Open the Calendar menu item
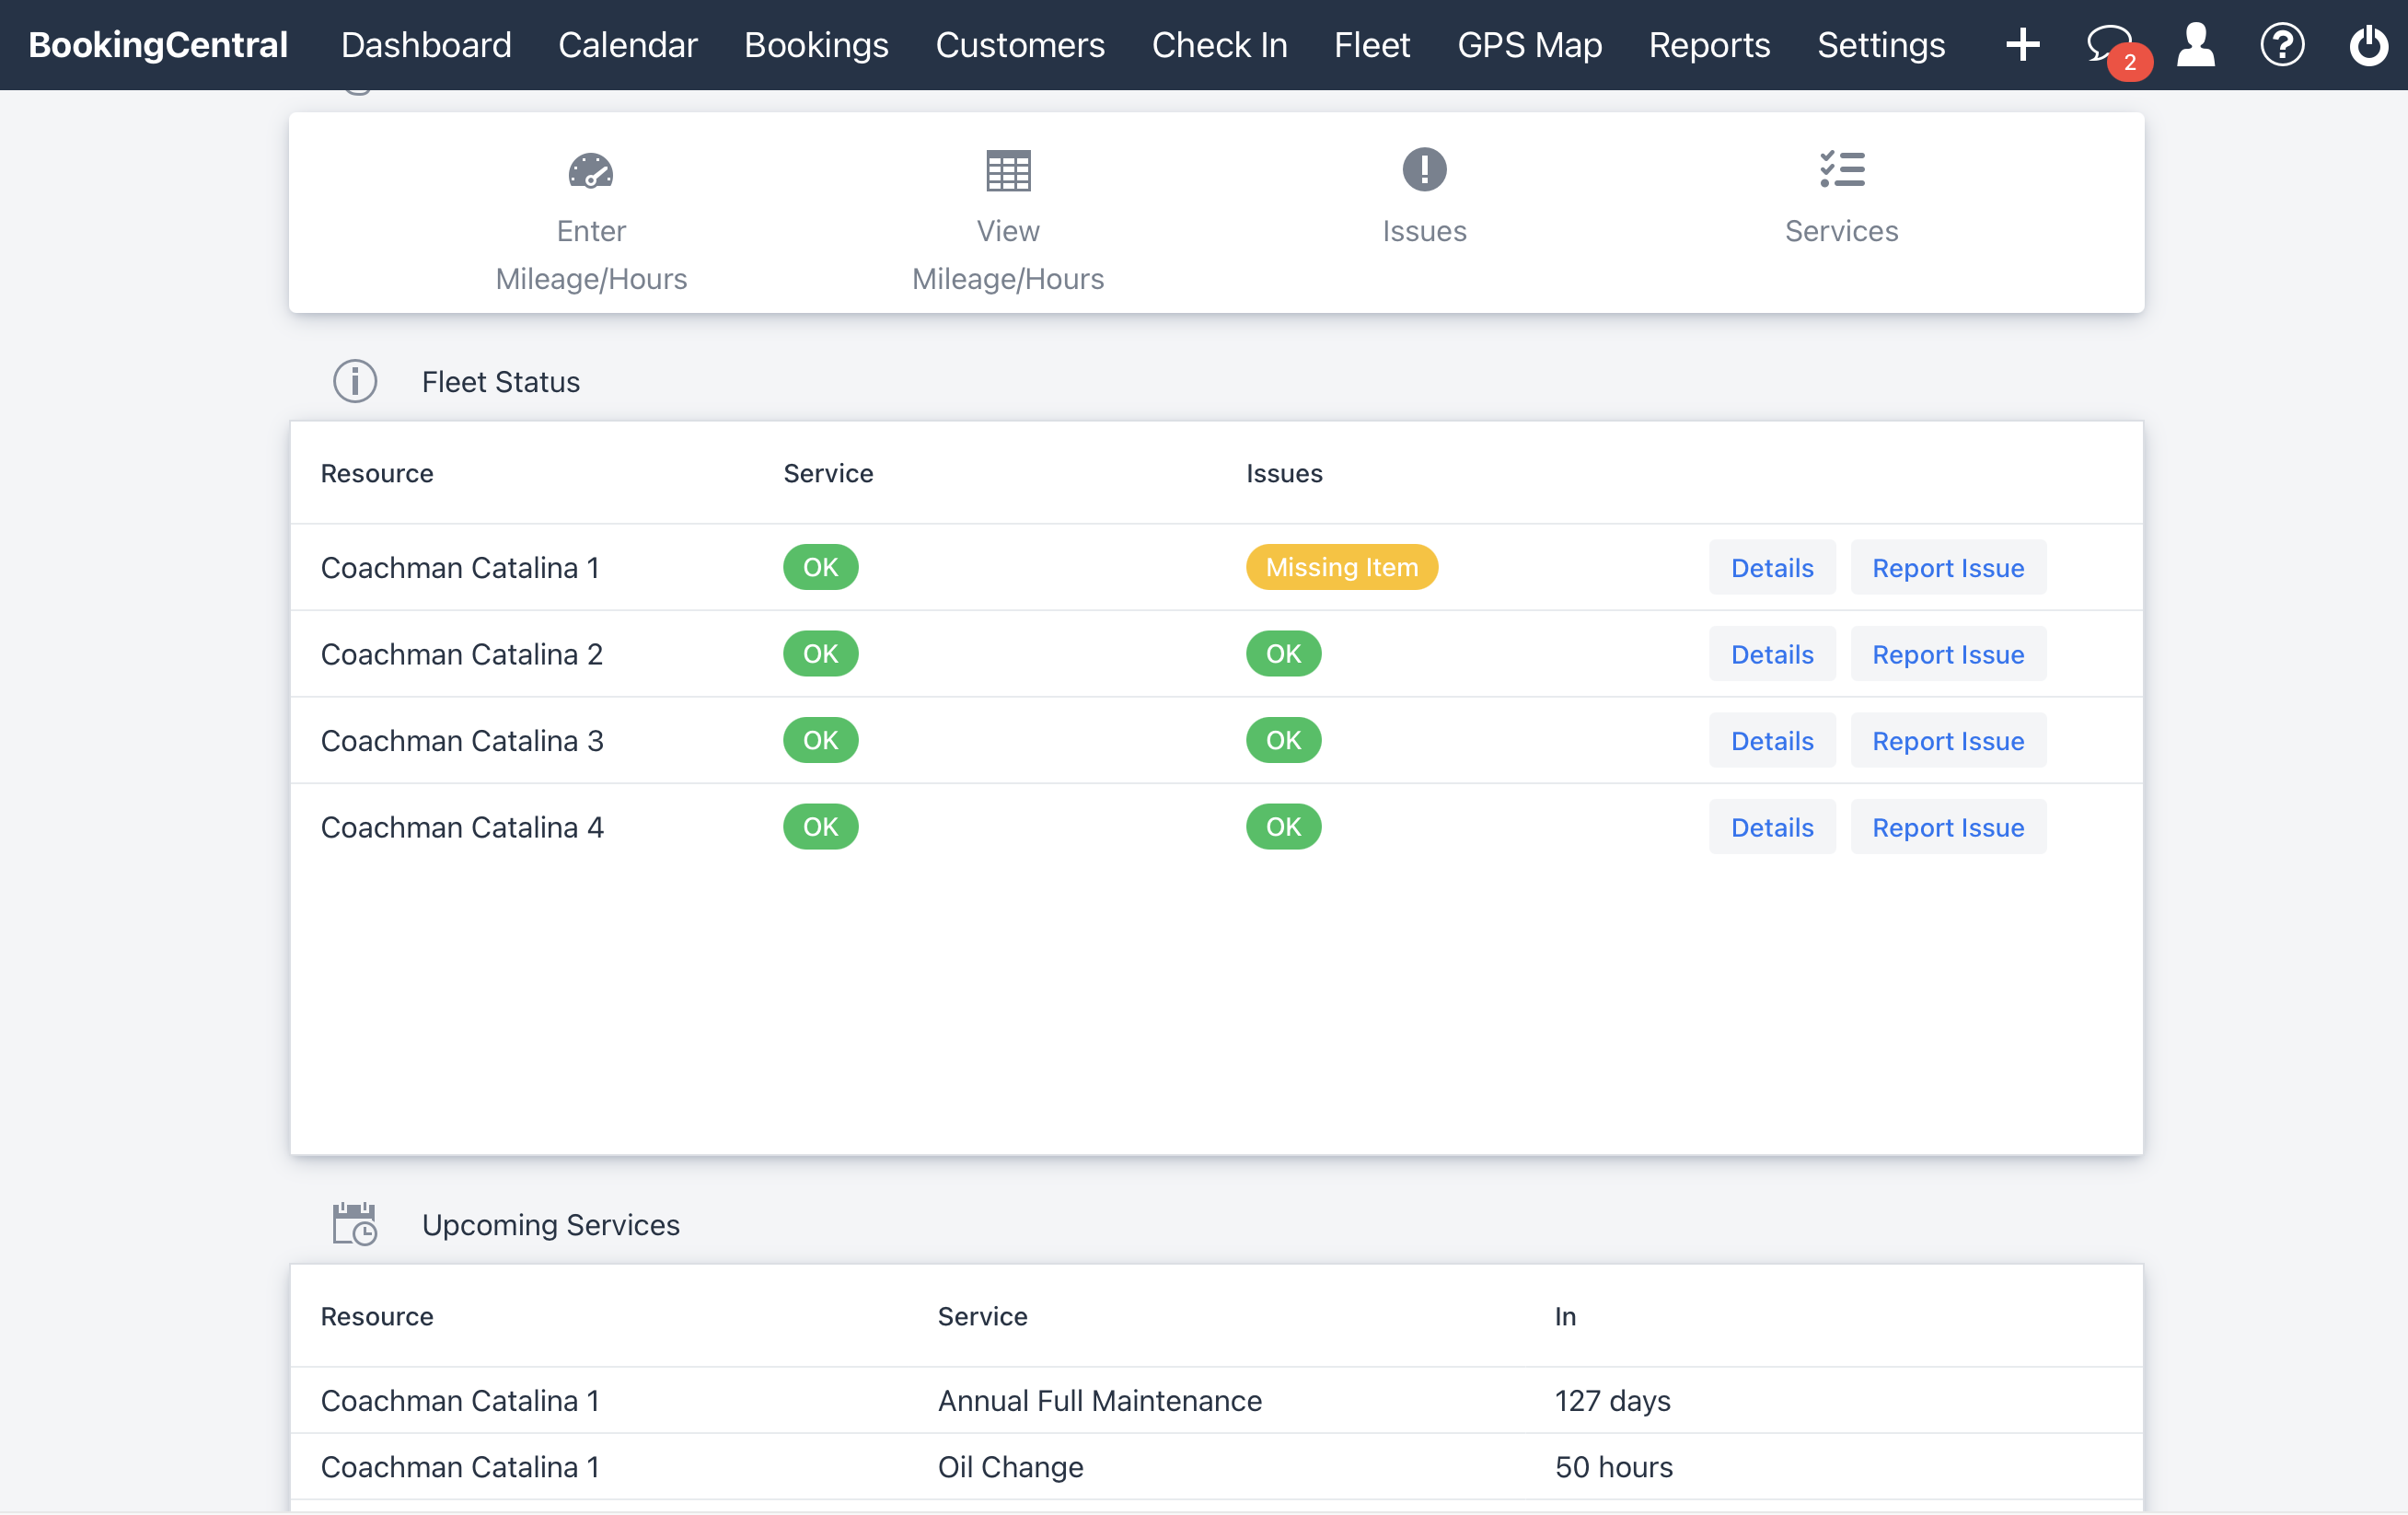2408x1515 pixels. [x=628, y=45]
